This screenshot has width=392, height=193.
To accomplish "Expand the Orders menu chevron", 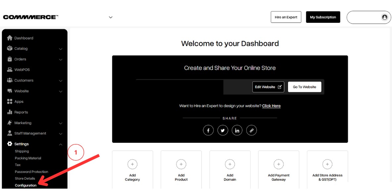I will (61, 60).
